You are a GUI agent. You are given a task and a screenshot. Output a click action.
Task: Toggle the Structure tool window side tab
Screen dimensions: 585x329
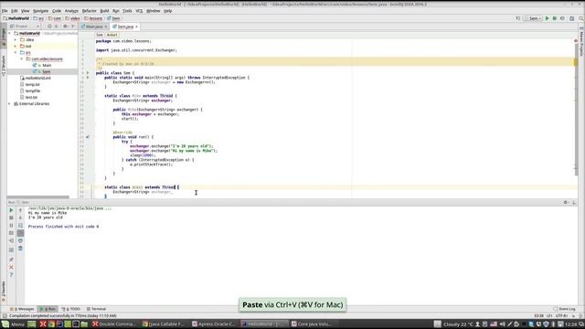tap(4, 66)
